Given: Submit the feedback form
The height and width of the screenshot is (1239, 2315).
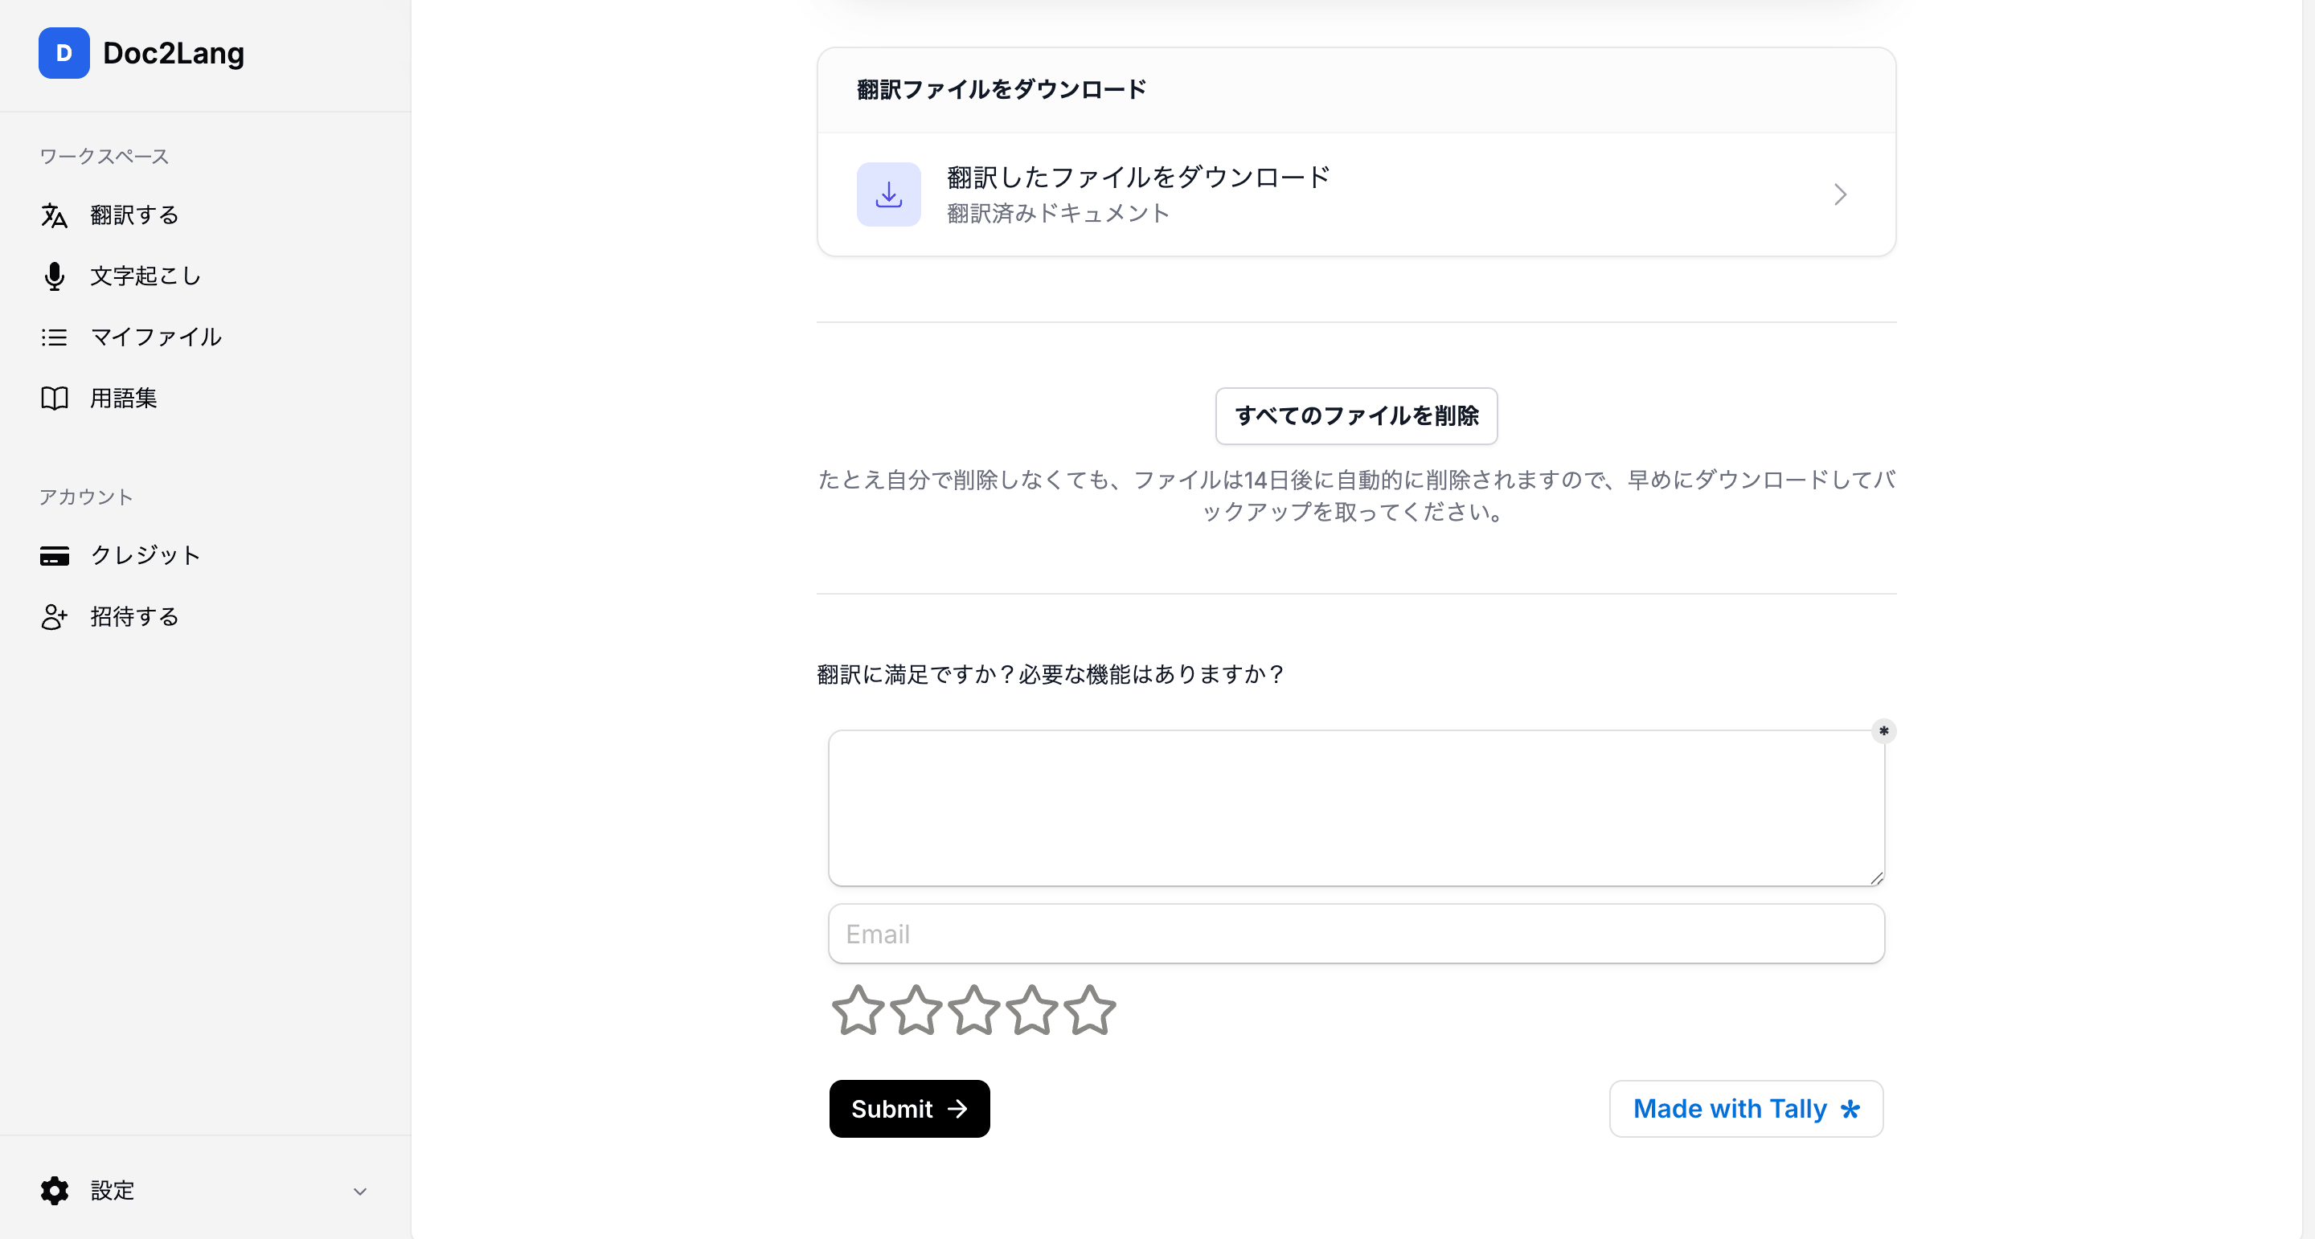Looking at the screenshot, I should [x=909, y=1110].
